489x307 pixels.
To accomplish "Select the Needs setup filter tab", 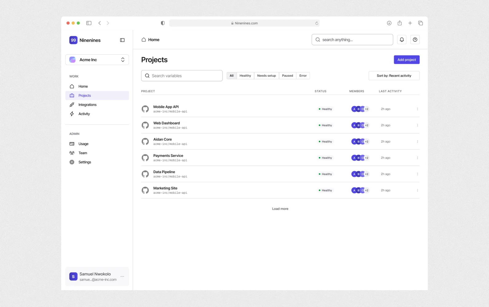I will [266, 76].
